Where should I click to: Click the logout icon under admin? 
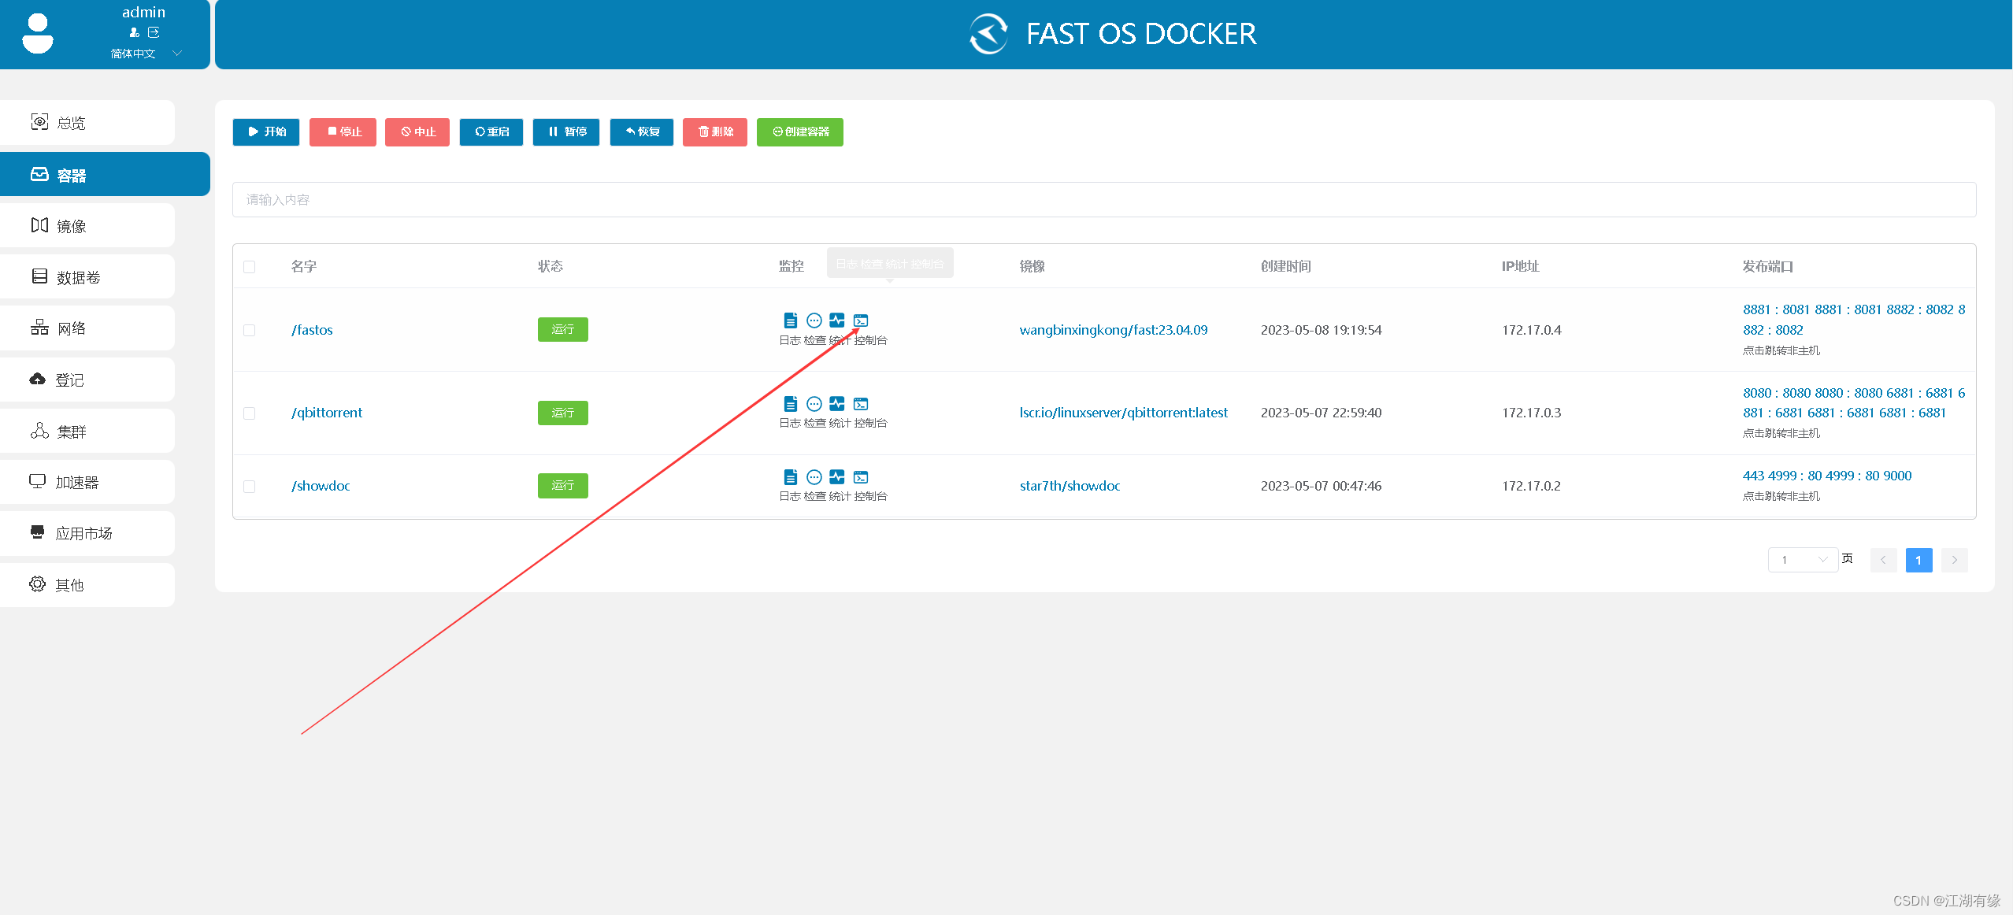point(154,33)
